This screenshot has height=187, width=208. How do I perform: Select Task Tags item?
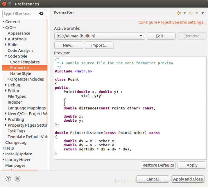pyautogui.click(x=17, y=131)
